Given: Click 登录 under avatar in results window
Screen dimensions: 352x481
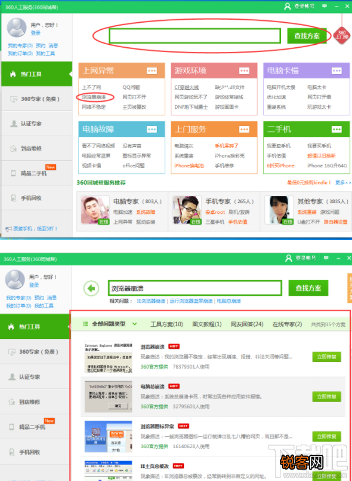Looking at the screenshot, I should click(x=34, y=285).
